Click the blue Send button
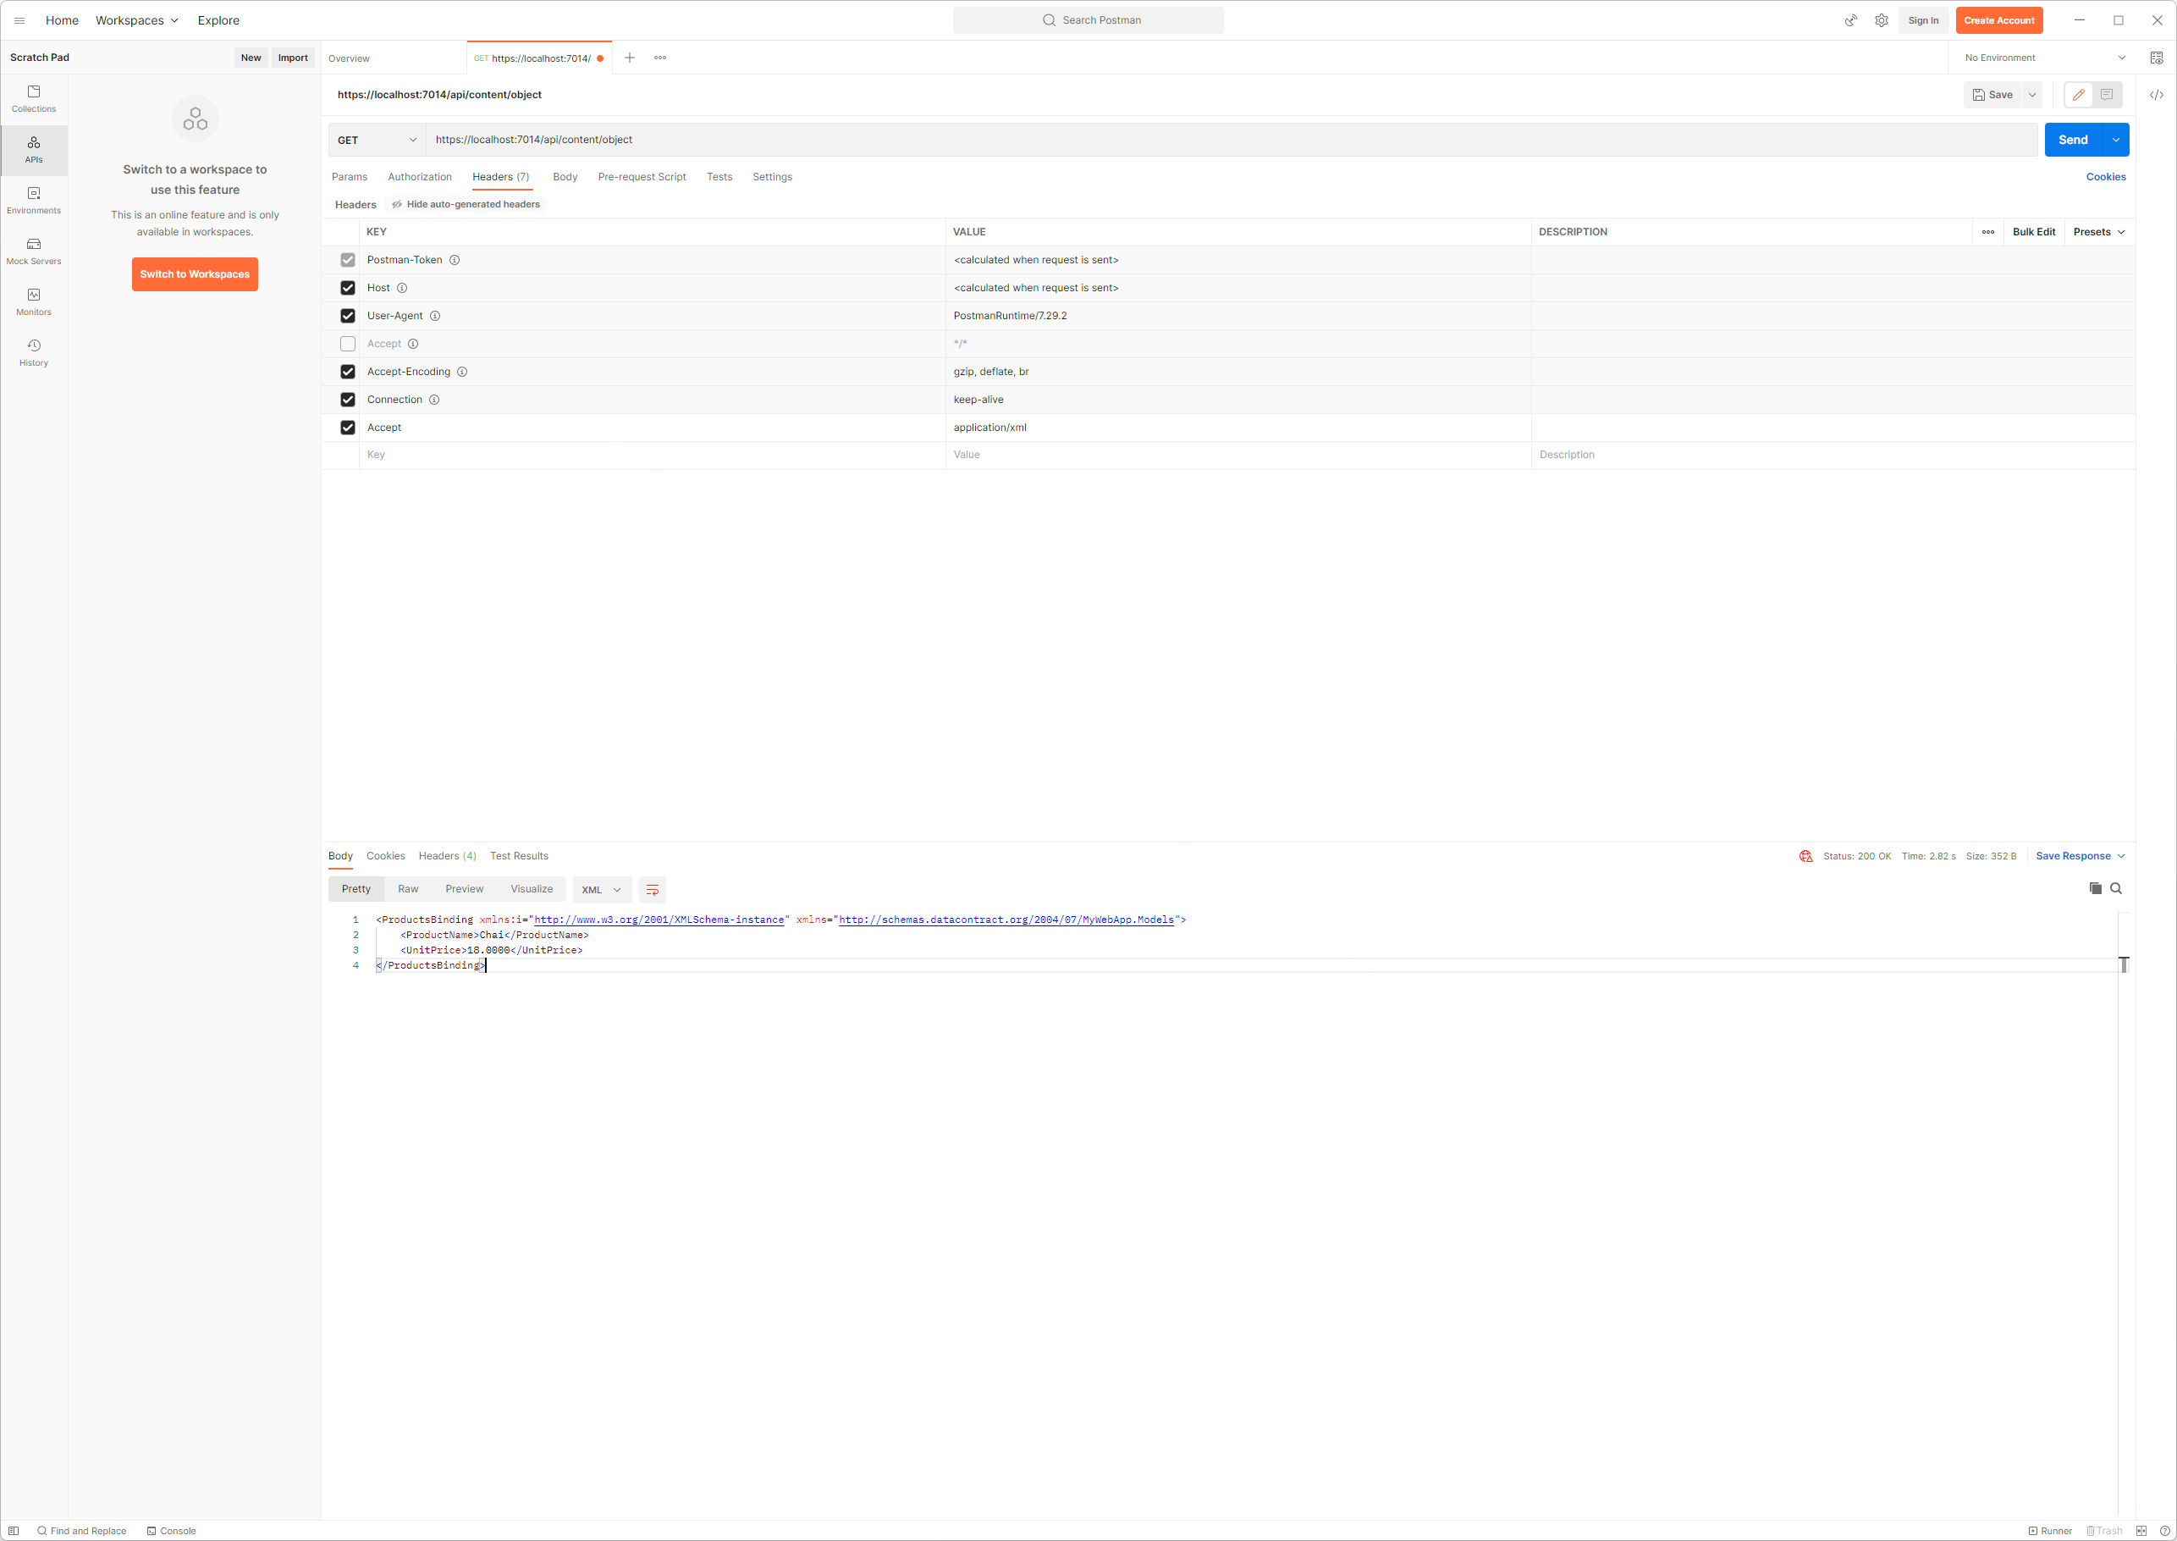Screen dimensions: 2177x1541 pyautogui.click(x=2072, y=140)
